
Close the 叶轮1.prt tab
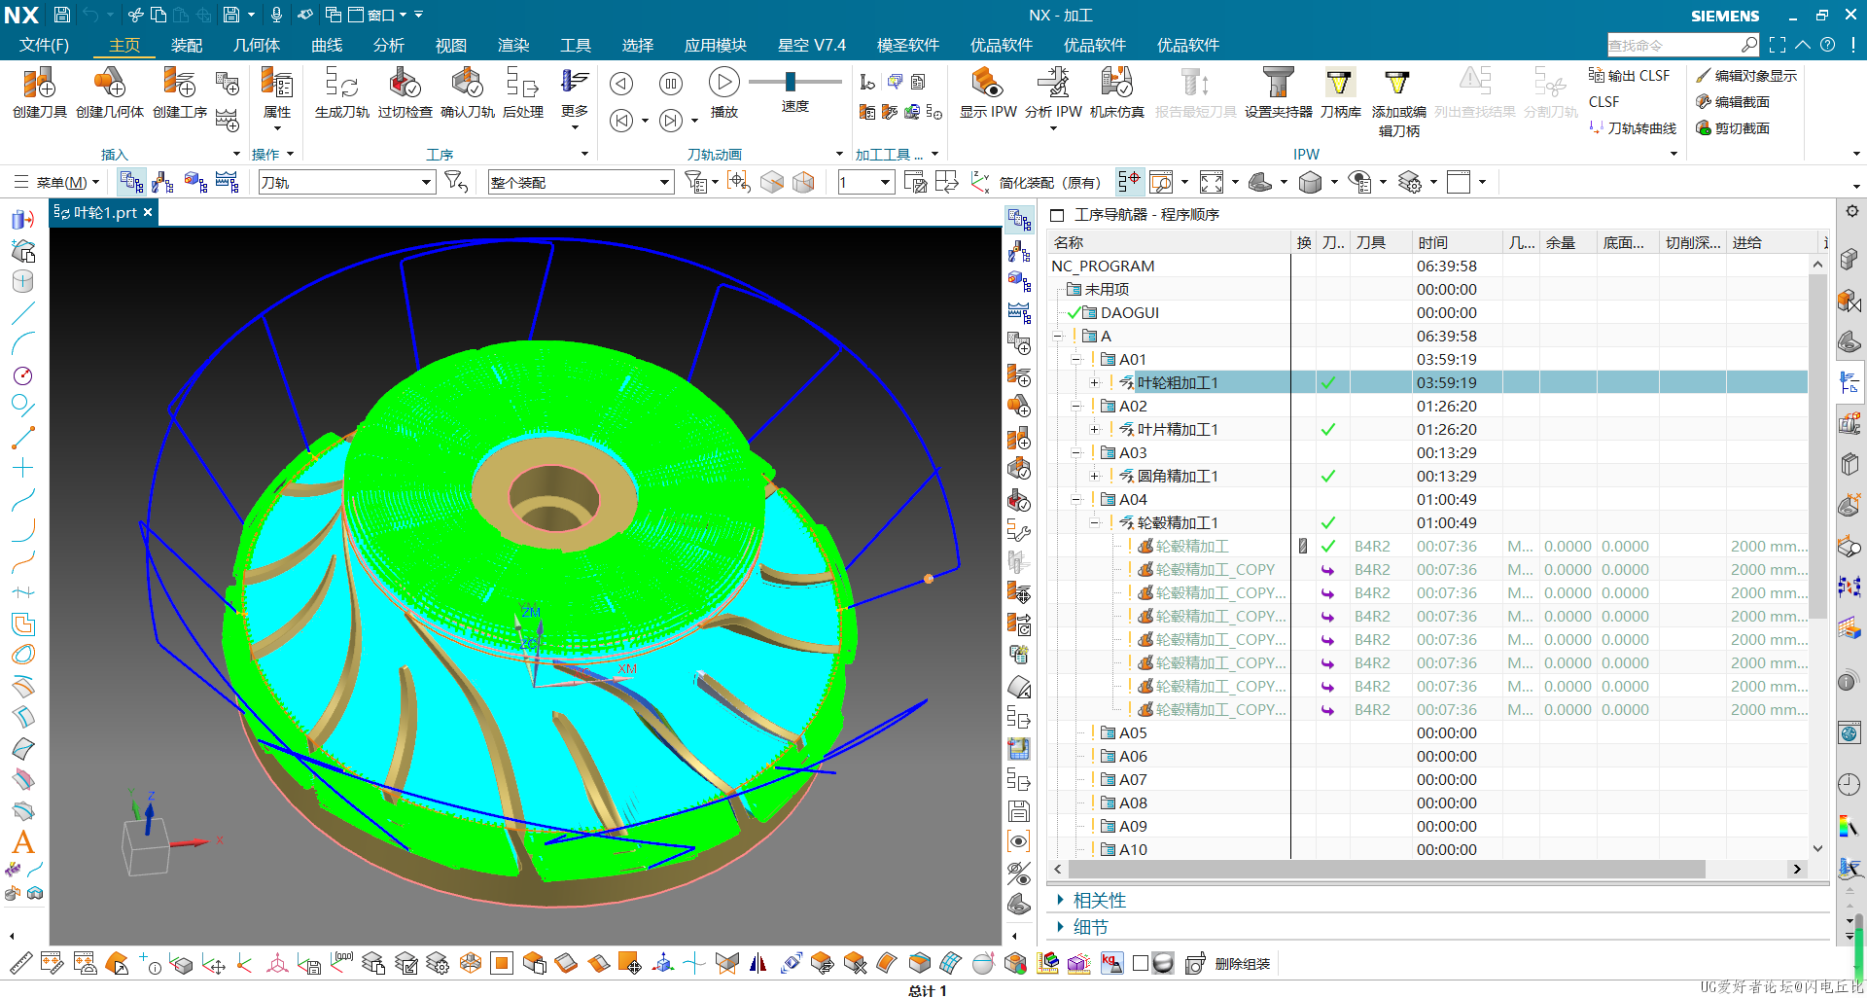coord(148,212)
